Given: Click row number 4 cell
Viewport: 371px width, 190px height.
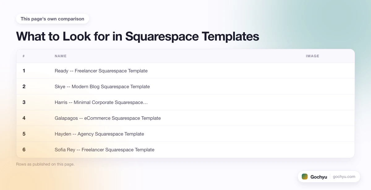Looking at the screenshot, I should click(x=24, y=118).
